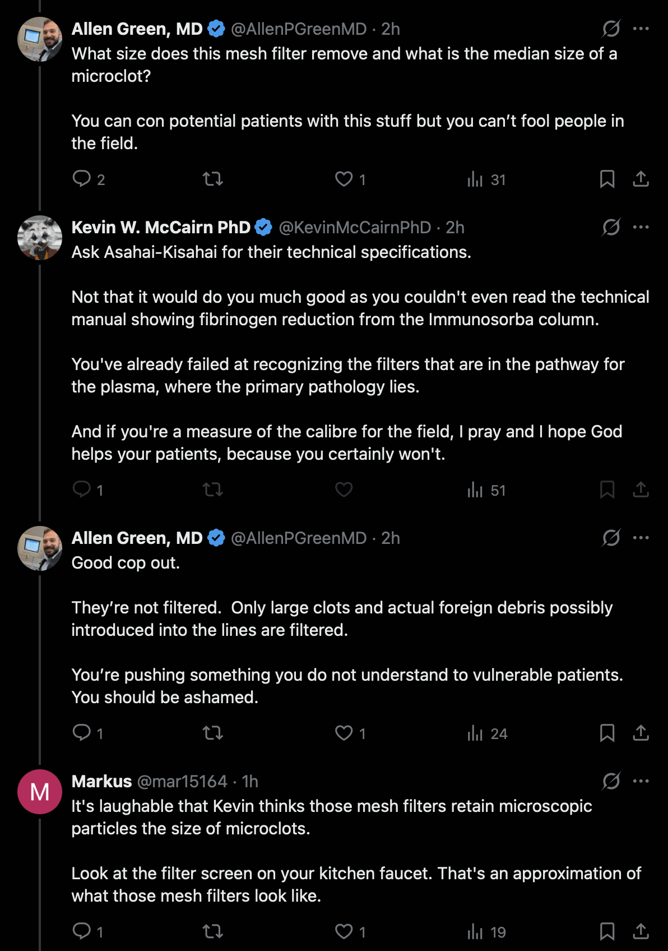Repost Allen Green's 'Good cop out' tweet

[x=212, y=733]
